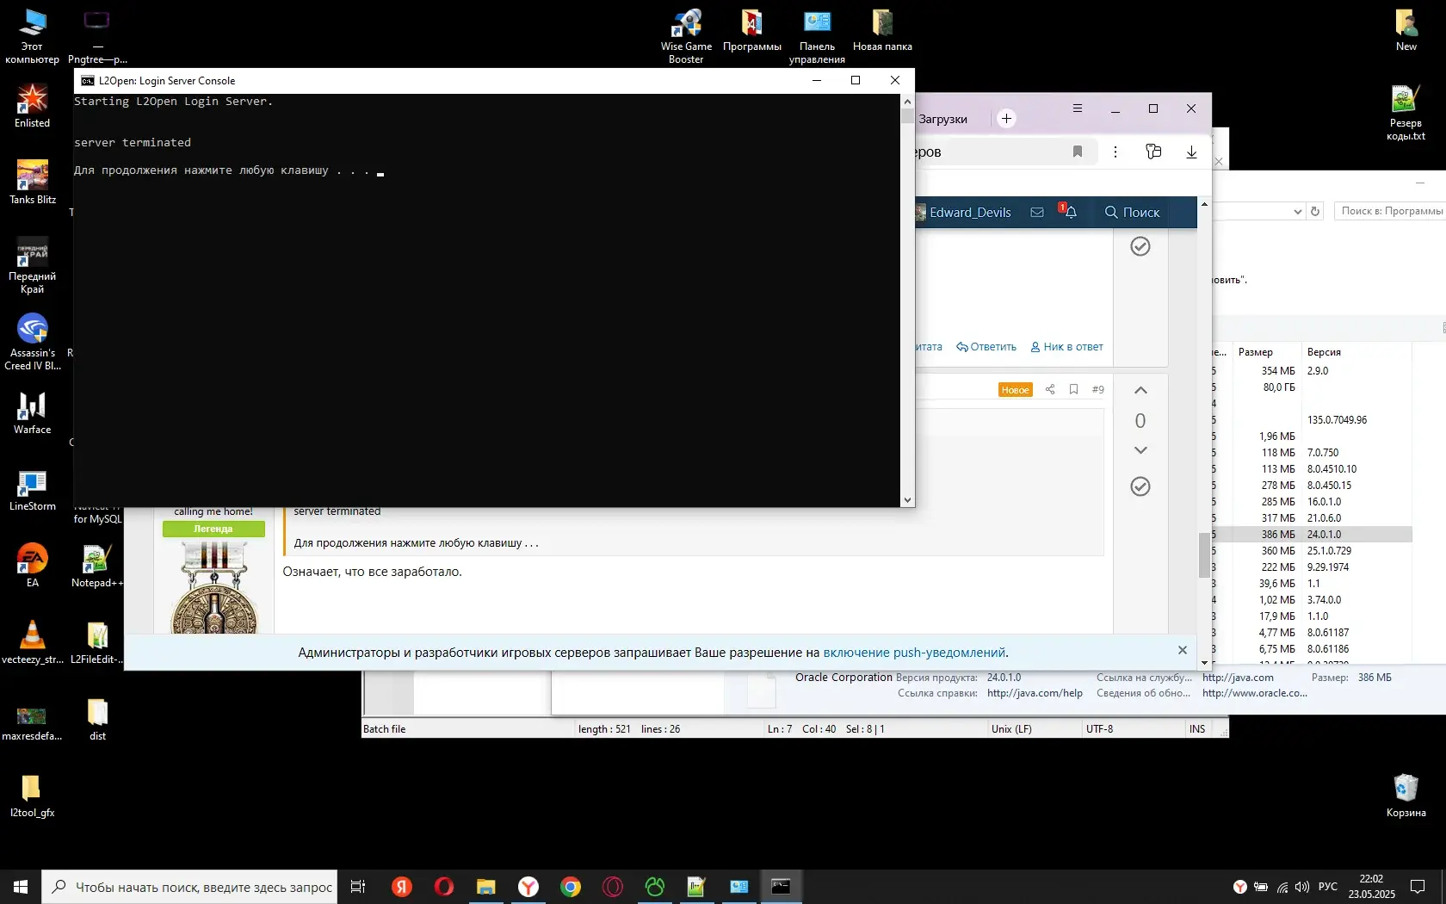Open a new browser tab with plus button
The image size is (1446, 904).
[x=1006, y=119]
